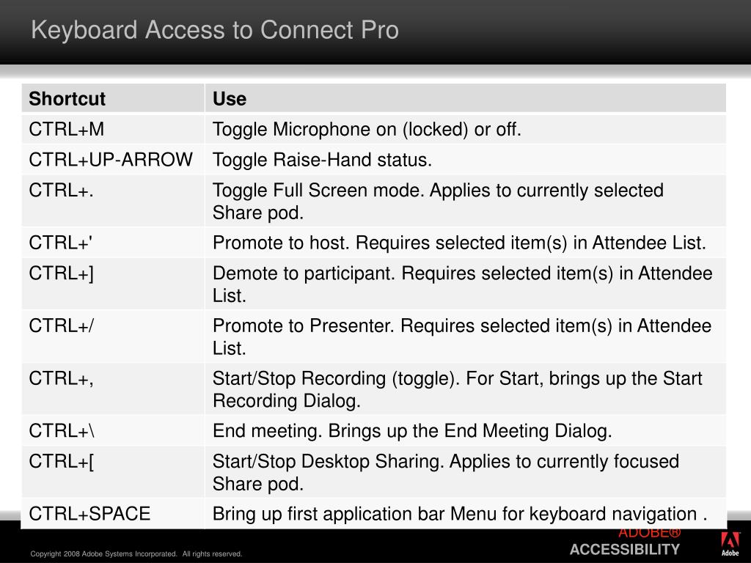Select the CTRL+SPACE shortcut cell
The height and width of the screenshot is (563, 751).
tap(113, 514)
